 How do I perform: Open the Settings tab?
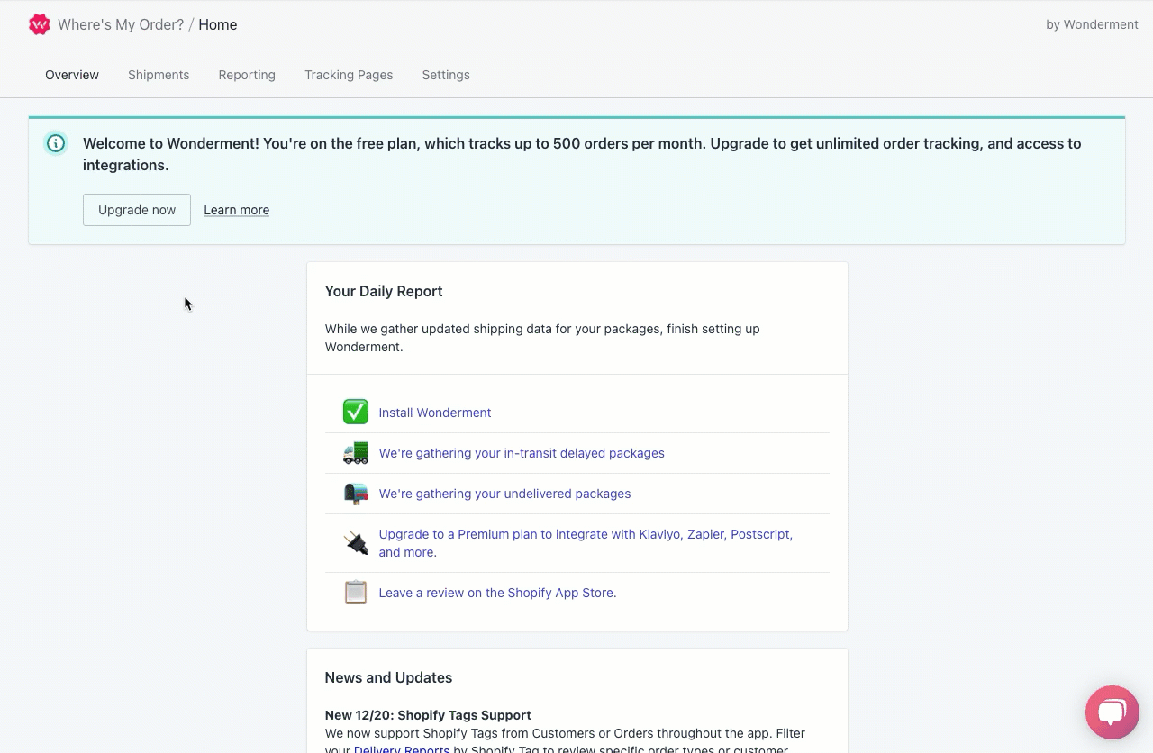click(x=446, y=75)
